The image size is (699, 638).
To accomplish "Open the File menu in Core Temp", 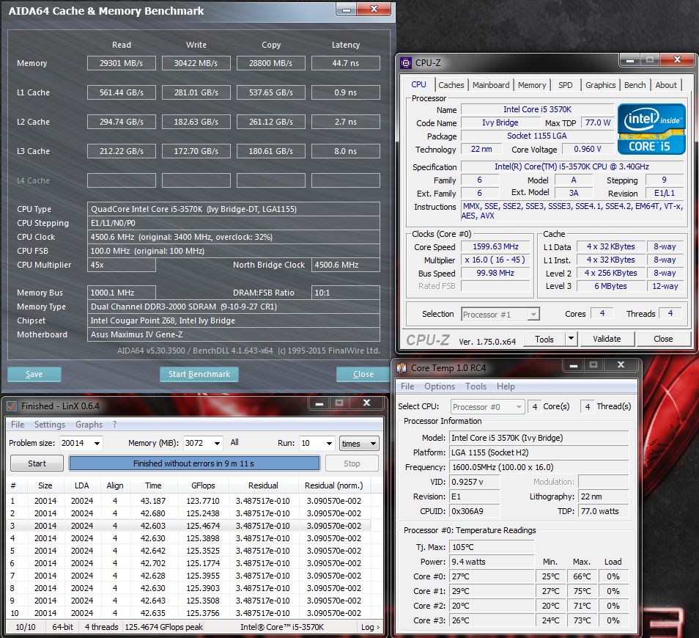I will (407, 386).
